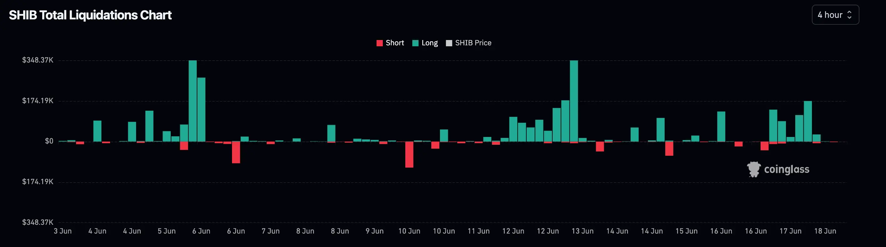Image resolution: width=886 pixels, height=247 pixels.
Task: Click the up-down chevron in interval selector
Action: (849, 15)
